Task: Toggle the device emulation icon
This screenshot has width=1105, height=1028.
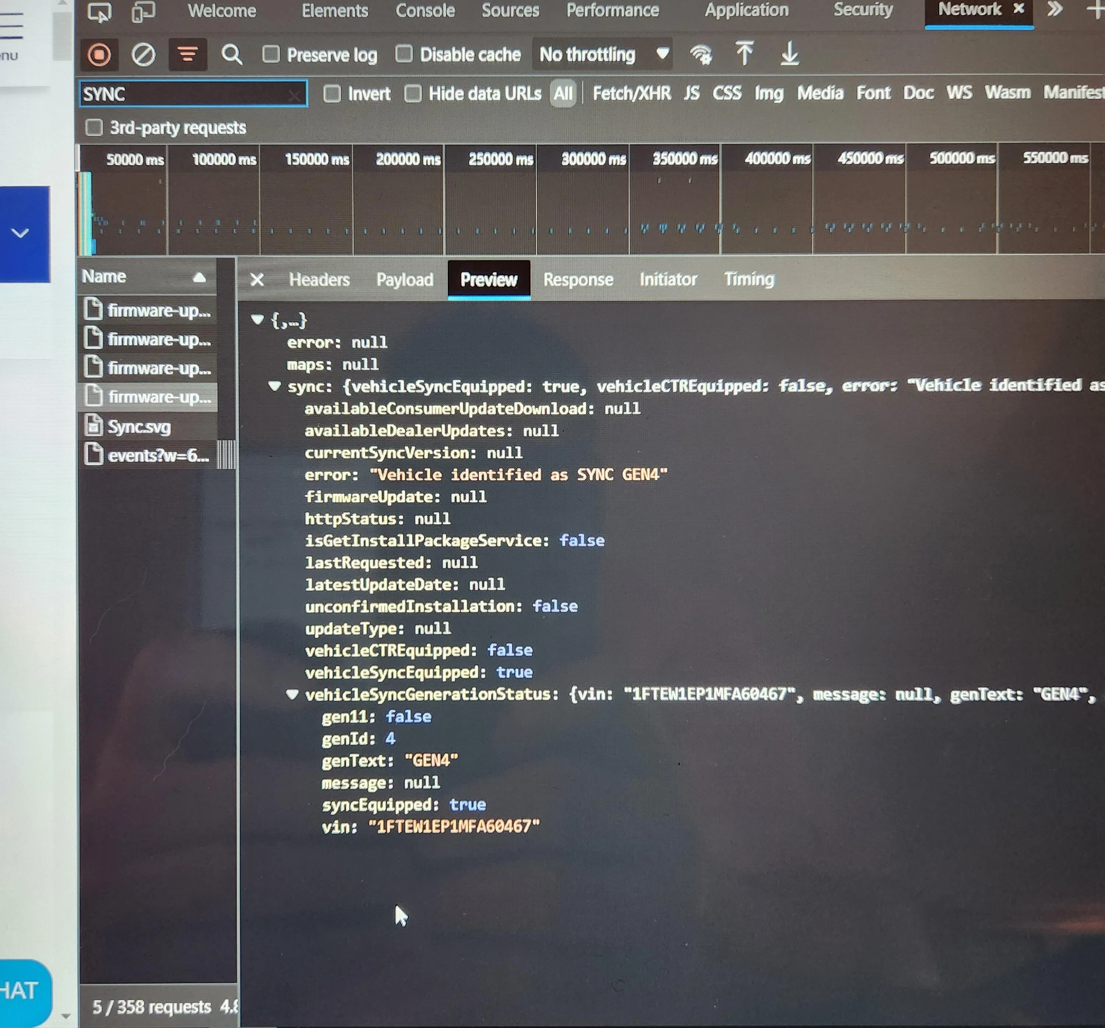Action: (x=143, y=11)
